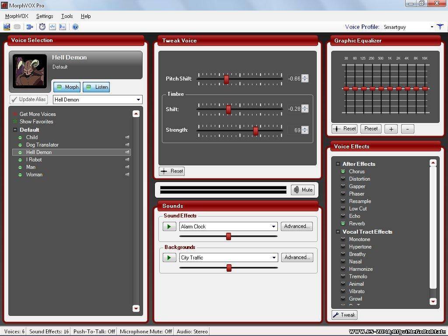Open the Voice Profile dropdown
Image resolution: width=448 pixels, height=336 pixels.
(x=432, y=27)
